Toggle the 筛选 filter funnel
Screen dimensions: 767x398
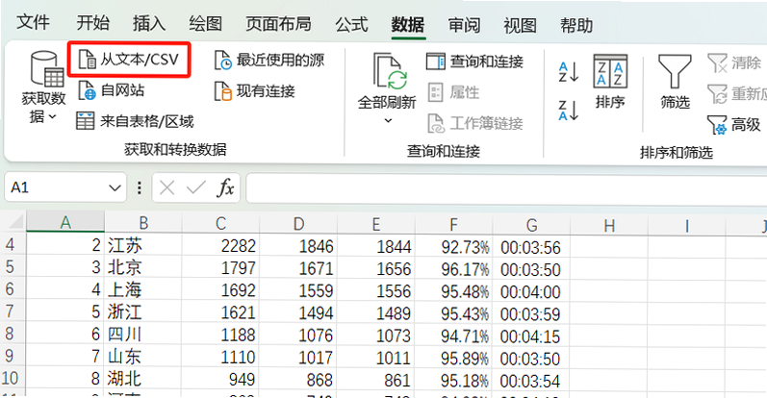pyautogui.click(x=675, y=82)
